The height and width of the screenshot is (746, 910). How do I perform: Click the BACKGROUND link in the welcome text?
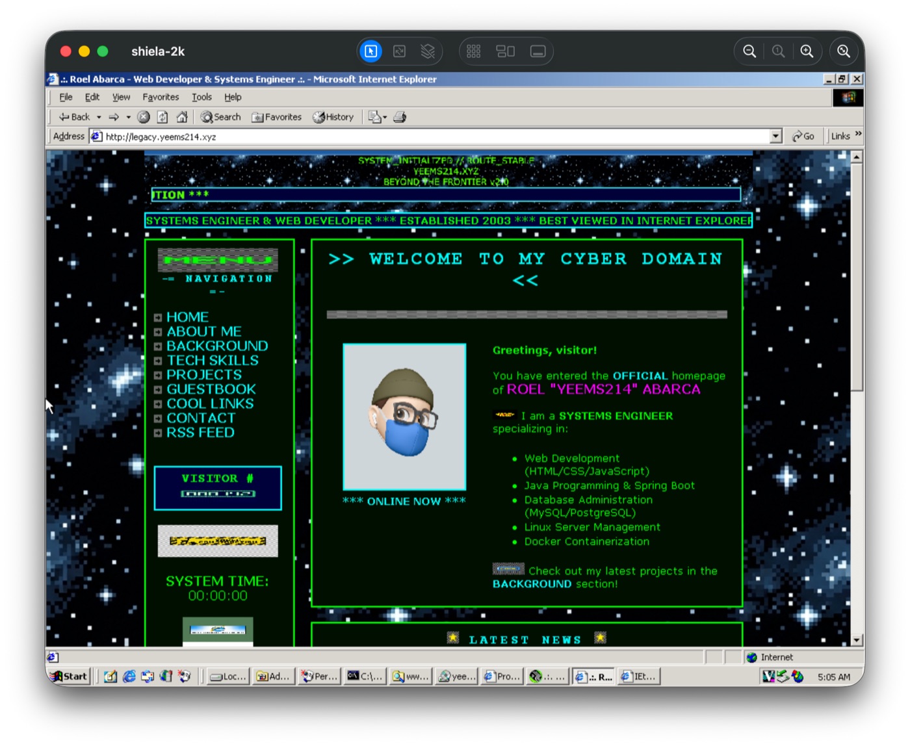pos(532,584)
